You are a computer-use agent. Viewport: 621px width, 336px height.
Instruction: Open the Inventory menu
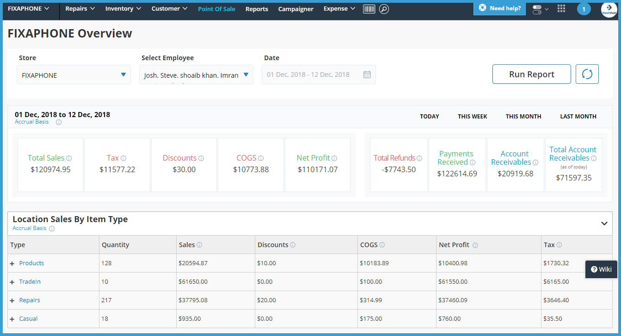123,9
